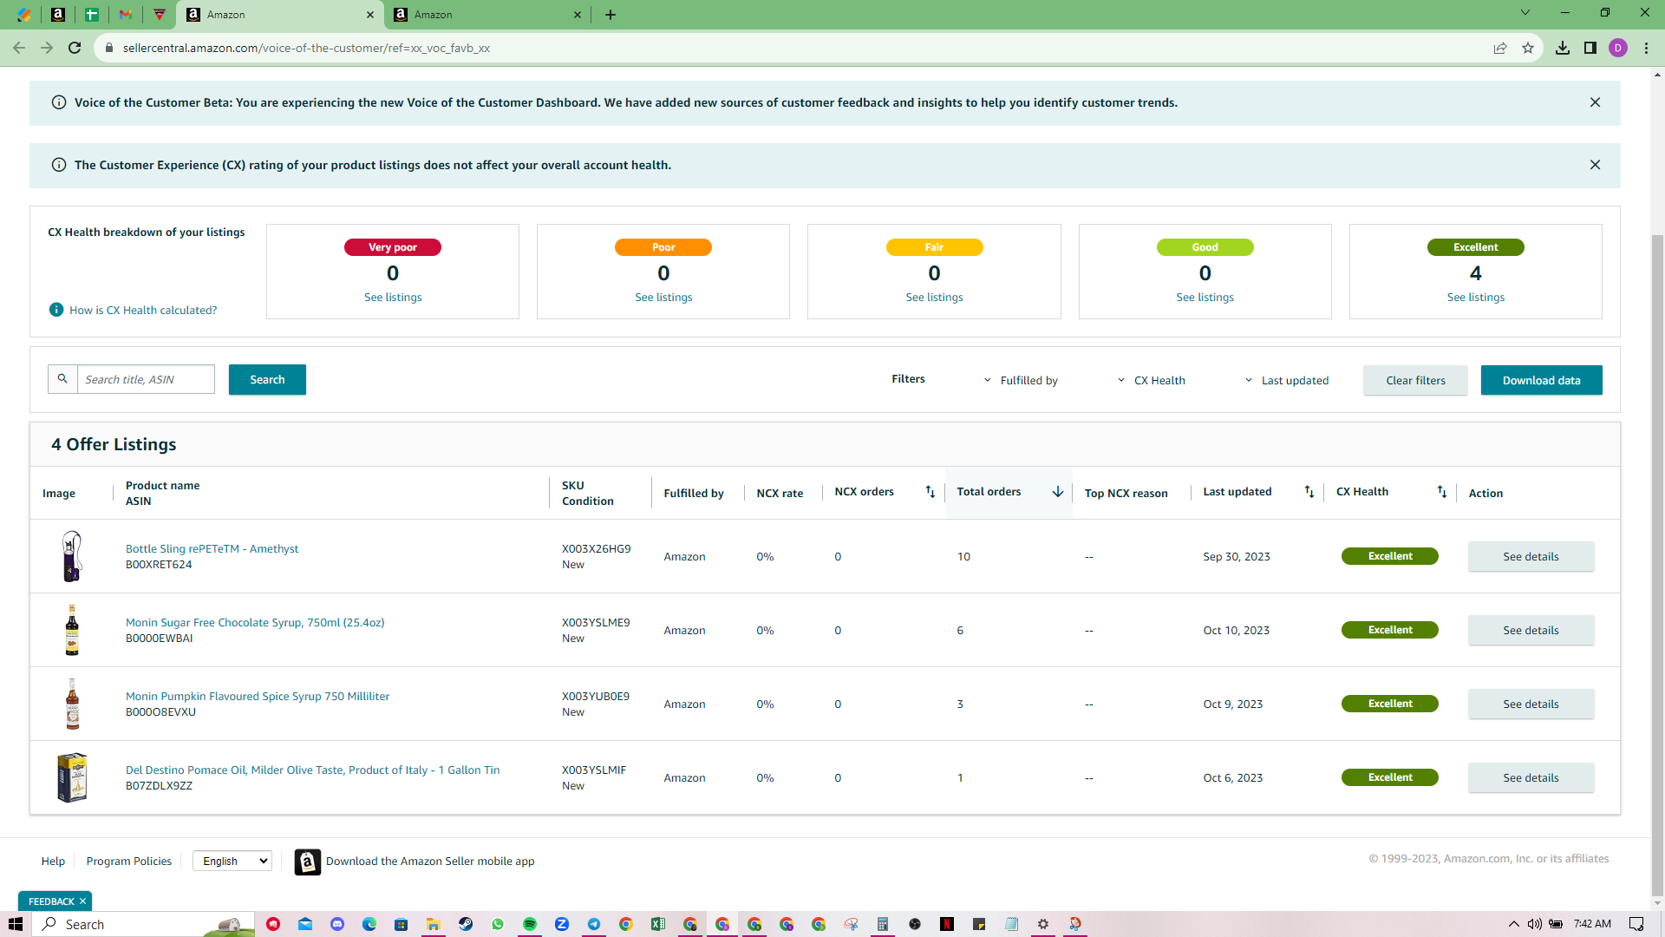Screen dimensions: 1665x937
Task: Switch to the second Amazon browser tab
Action: pyautogui.click(x=487, y=15)
